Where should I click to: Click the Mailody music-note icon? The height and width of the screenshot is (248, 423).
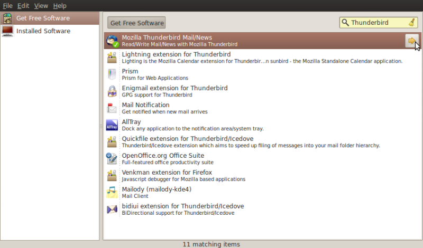(x=112, y=193)
